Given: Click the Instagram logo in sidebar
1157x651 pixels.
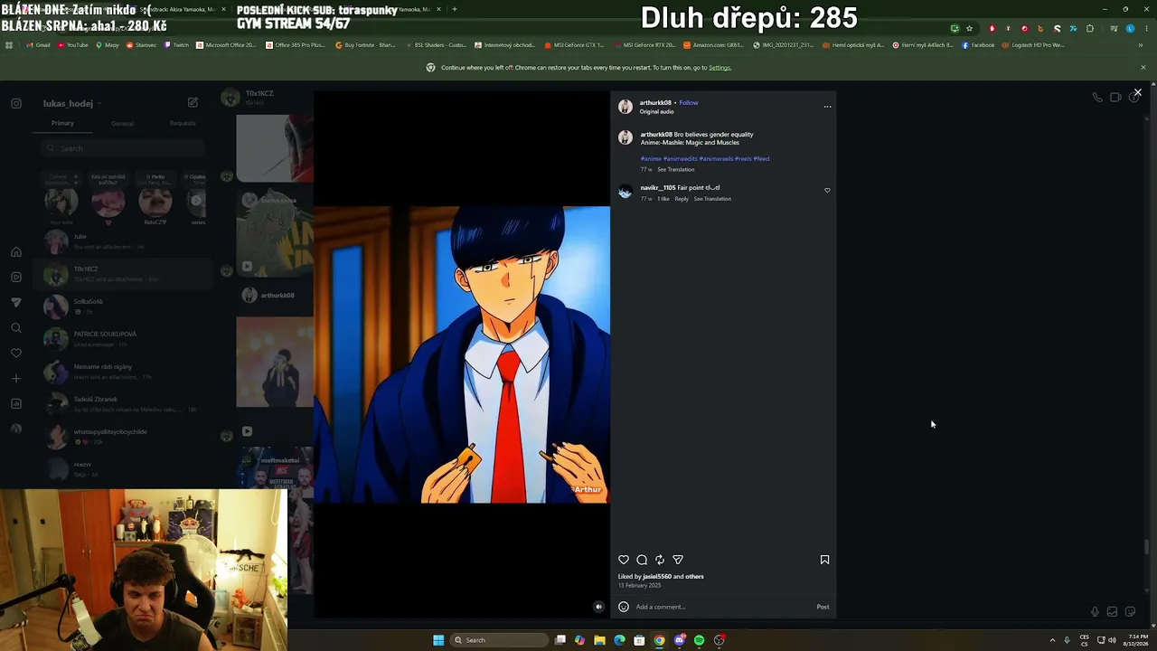Looking at the screenshot, I should [16, 103].
